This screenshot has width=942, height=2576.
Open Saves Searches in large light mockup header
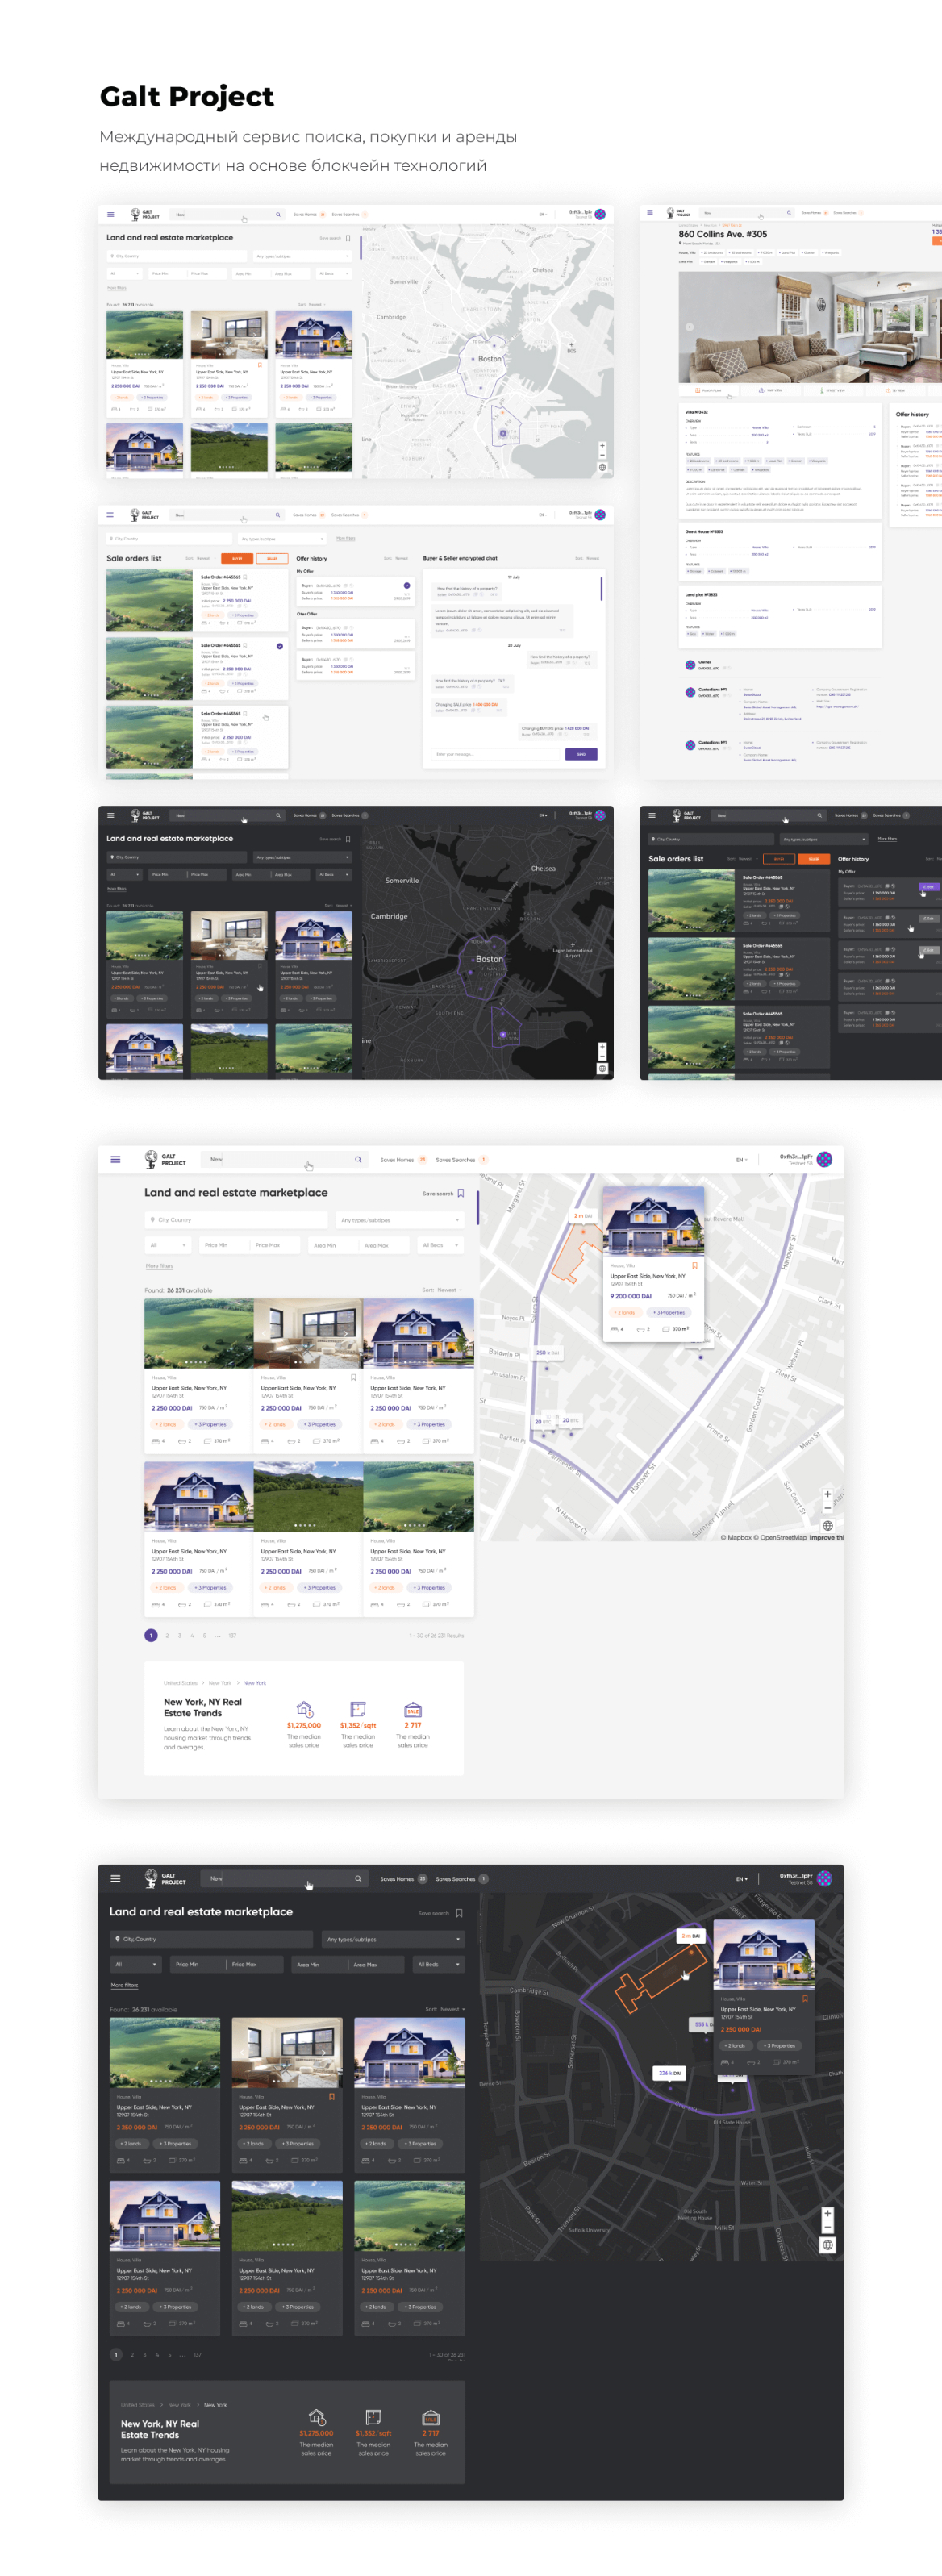pos(461,1160)
